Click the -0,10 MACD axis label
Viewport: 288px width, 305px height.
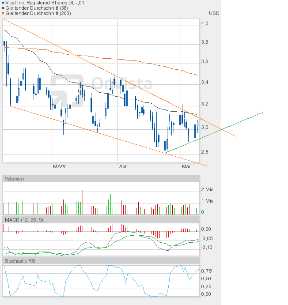pyautogui.click(x=207, y=247)
